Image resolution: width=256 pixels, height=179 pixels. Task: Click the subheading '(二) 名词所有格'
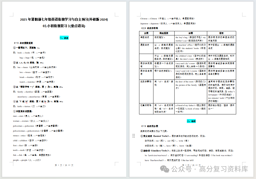[150, 28]
